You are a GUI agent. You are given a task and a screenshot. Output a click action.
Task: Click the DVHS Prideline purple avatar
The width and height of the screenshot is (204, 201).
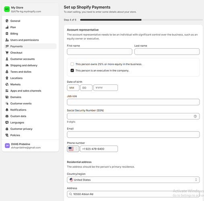pyautogui.click(x=7, y=146)
